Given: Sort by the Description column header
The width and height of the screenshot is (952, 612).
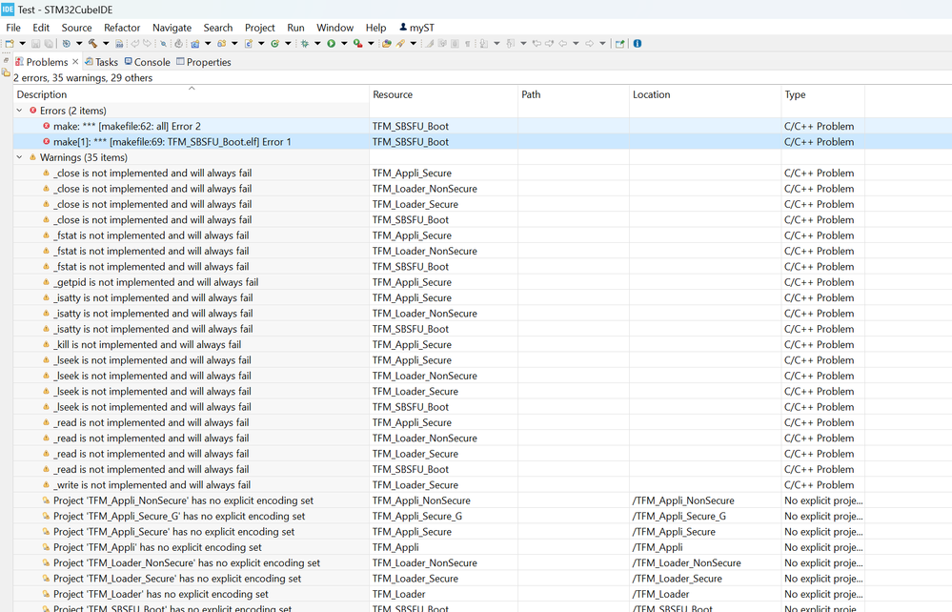Looking at the screenshot, I should point(192,94).
